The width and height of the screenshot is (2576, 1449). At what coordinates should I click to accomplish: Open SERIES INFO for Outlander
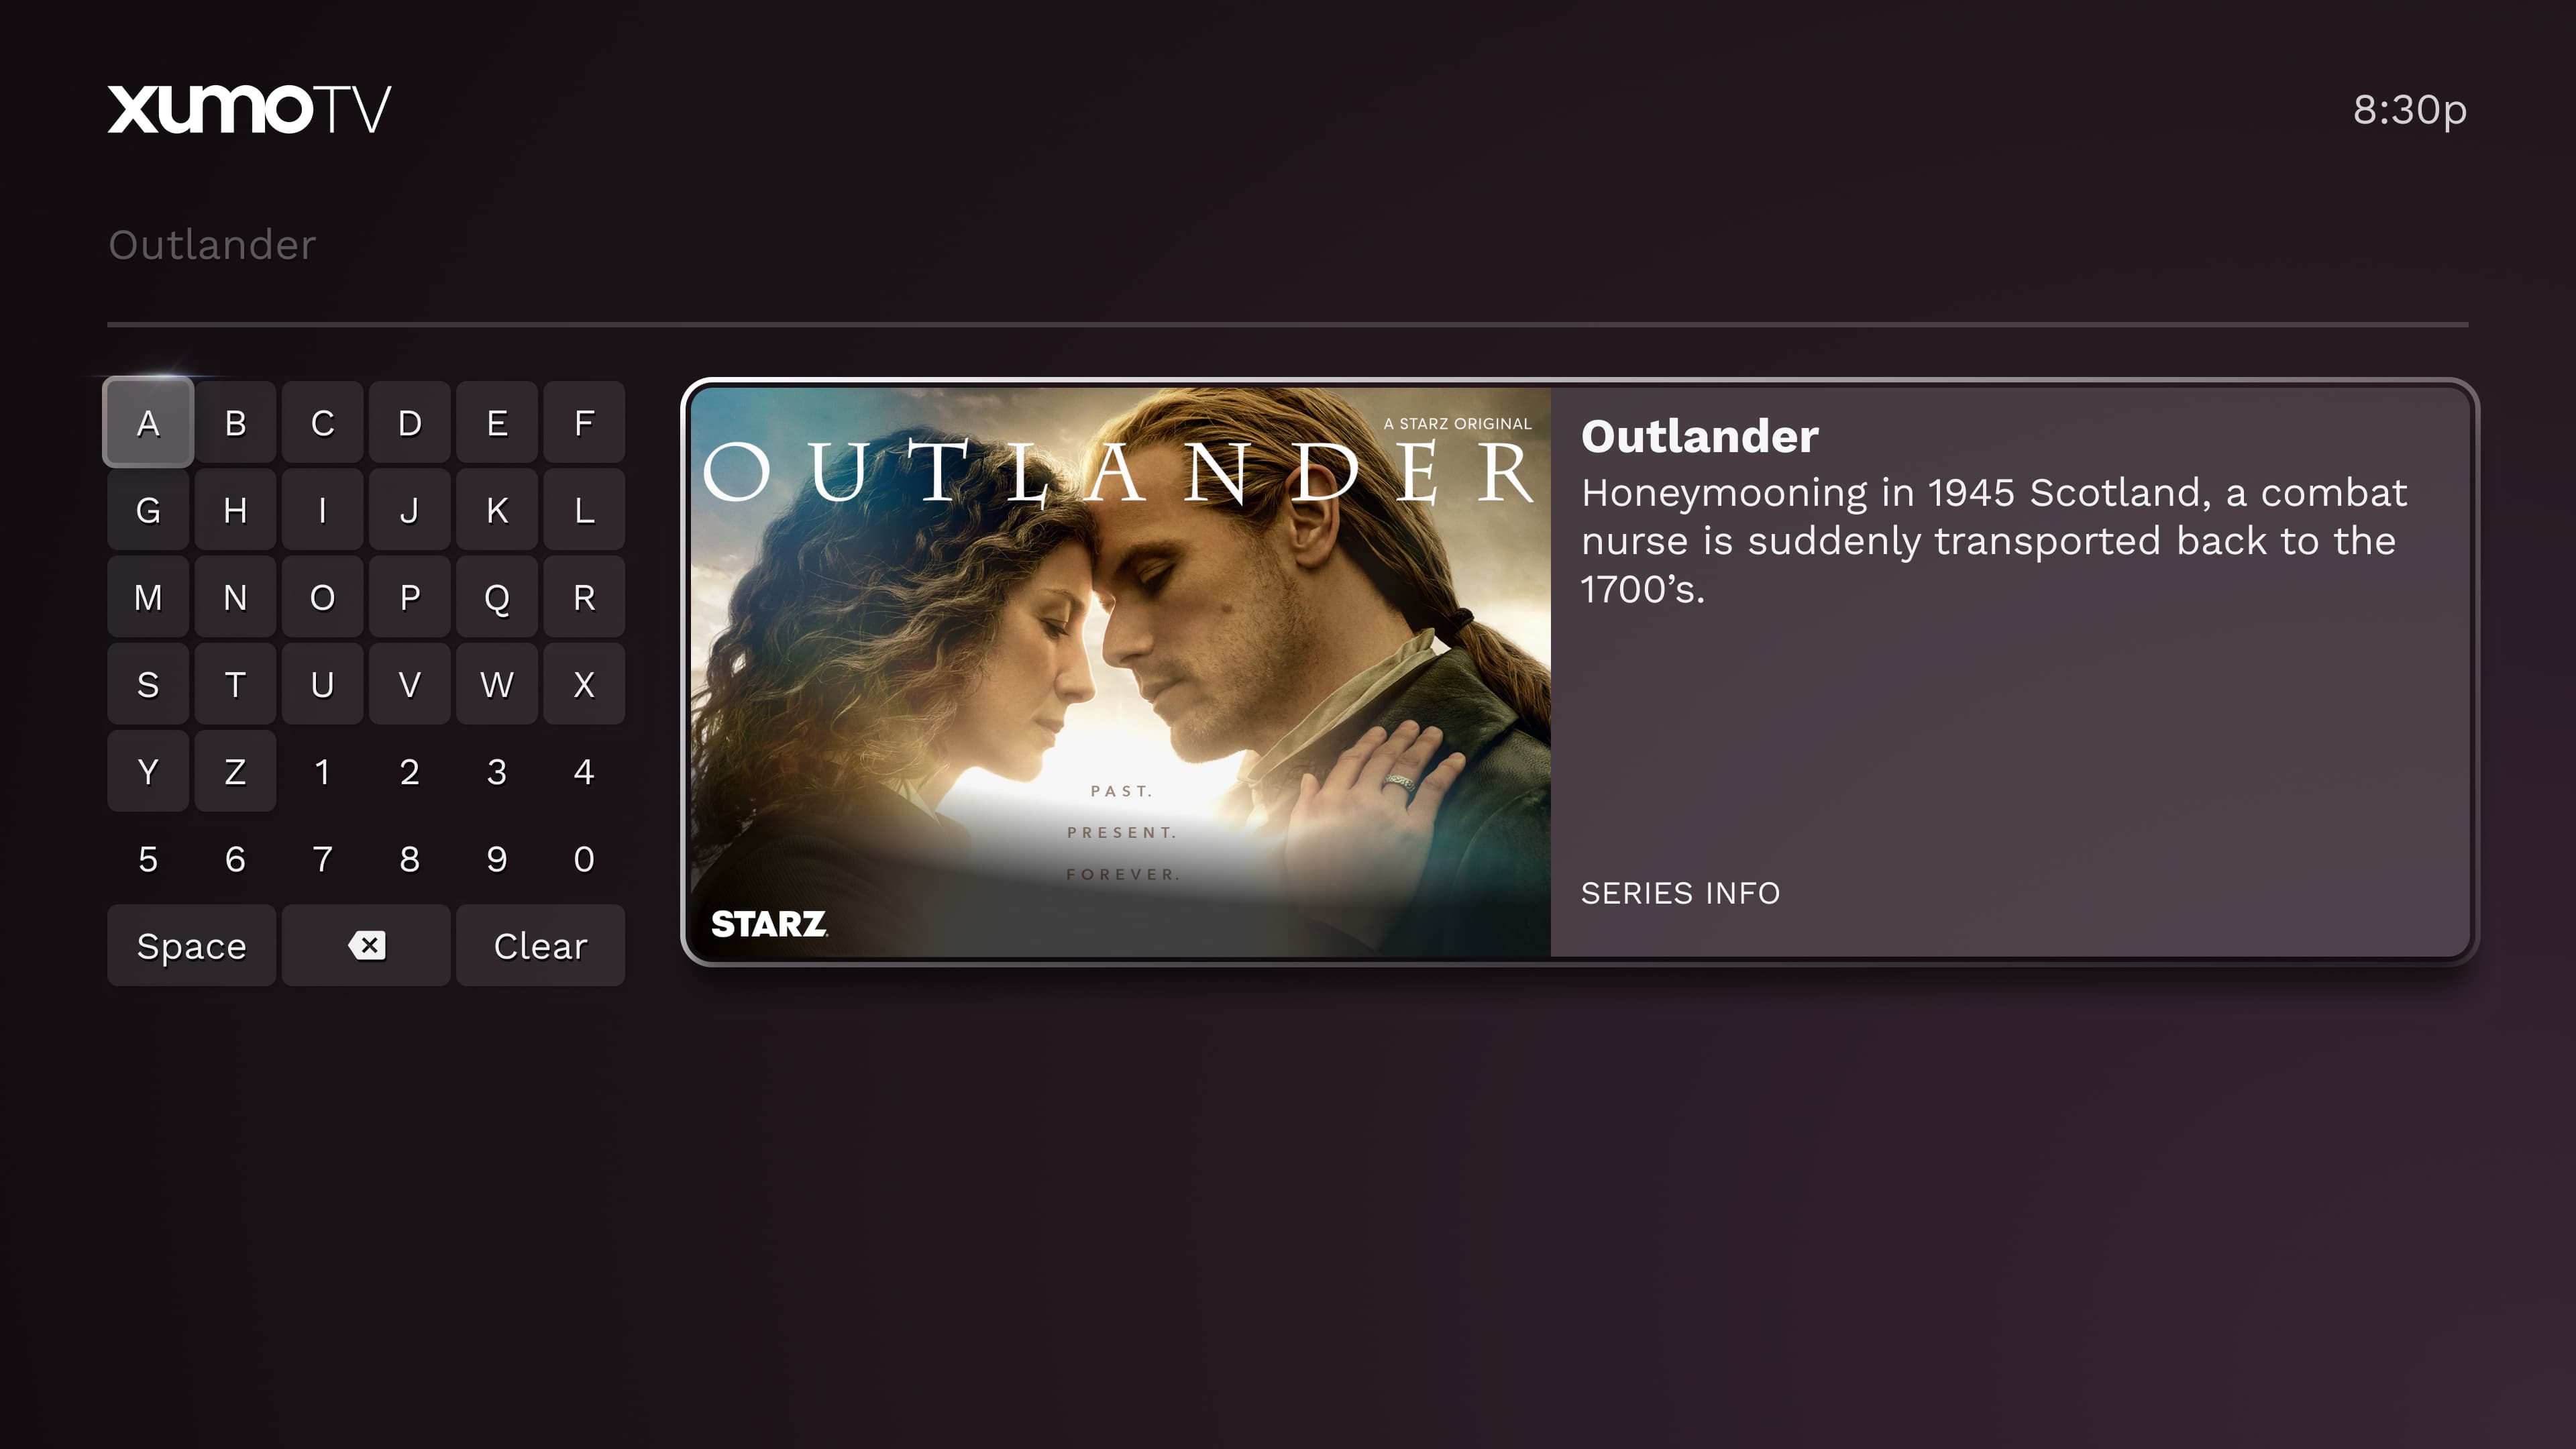tap(1680, 893)
